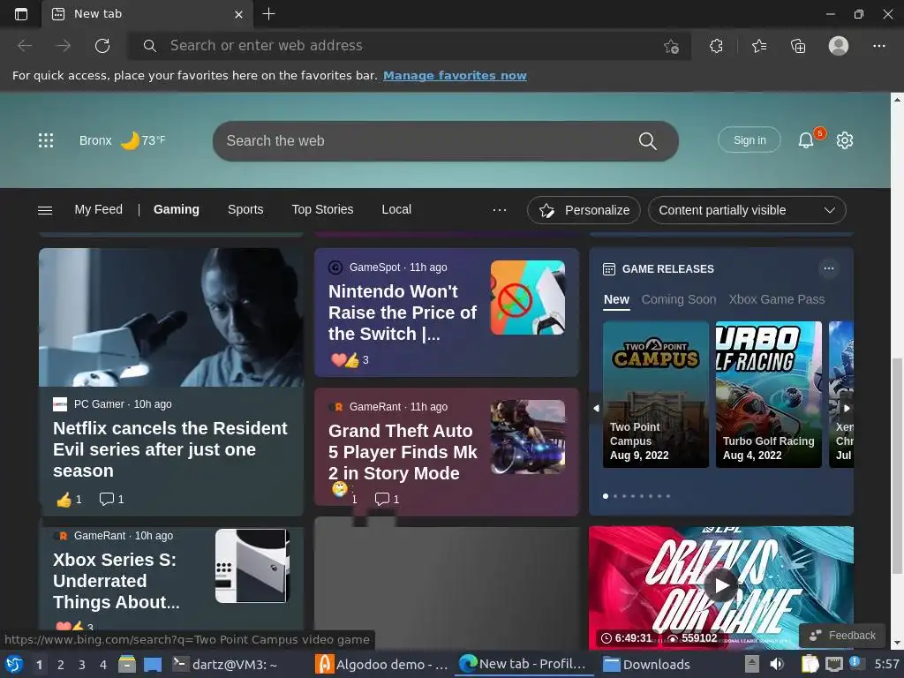Open page settings gear icon
Screen dimensions: 904x678
[x=845, y=140]
